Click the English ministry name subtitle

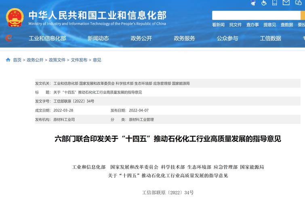pos(97,24)
